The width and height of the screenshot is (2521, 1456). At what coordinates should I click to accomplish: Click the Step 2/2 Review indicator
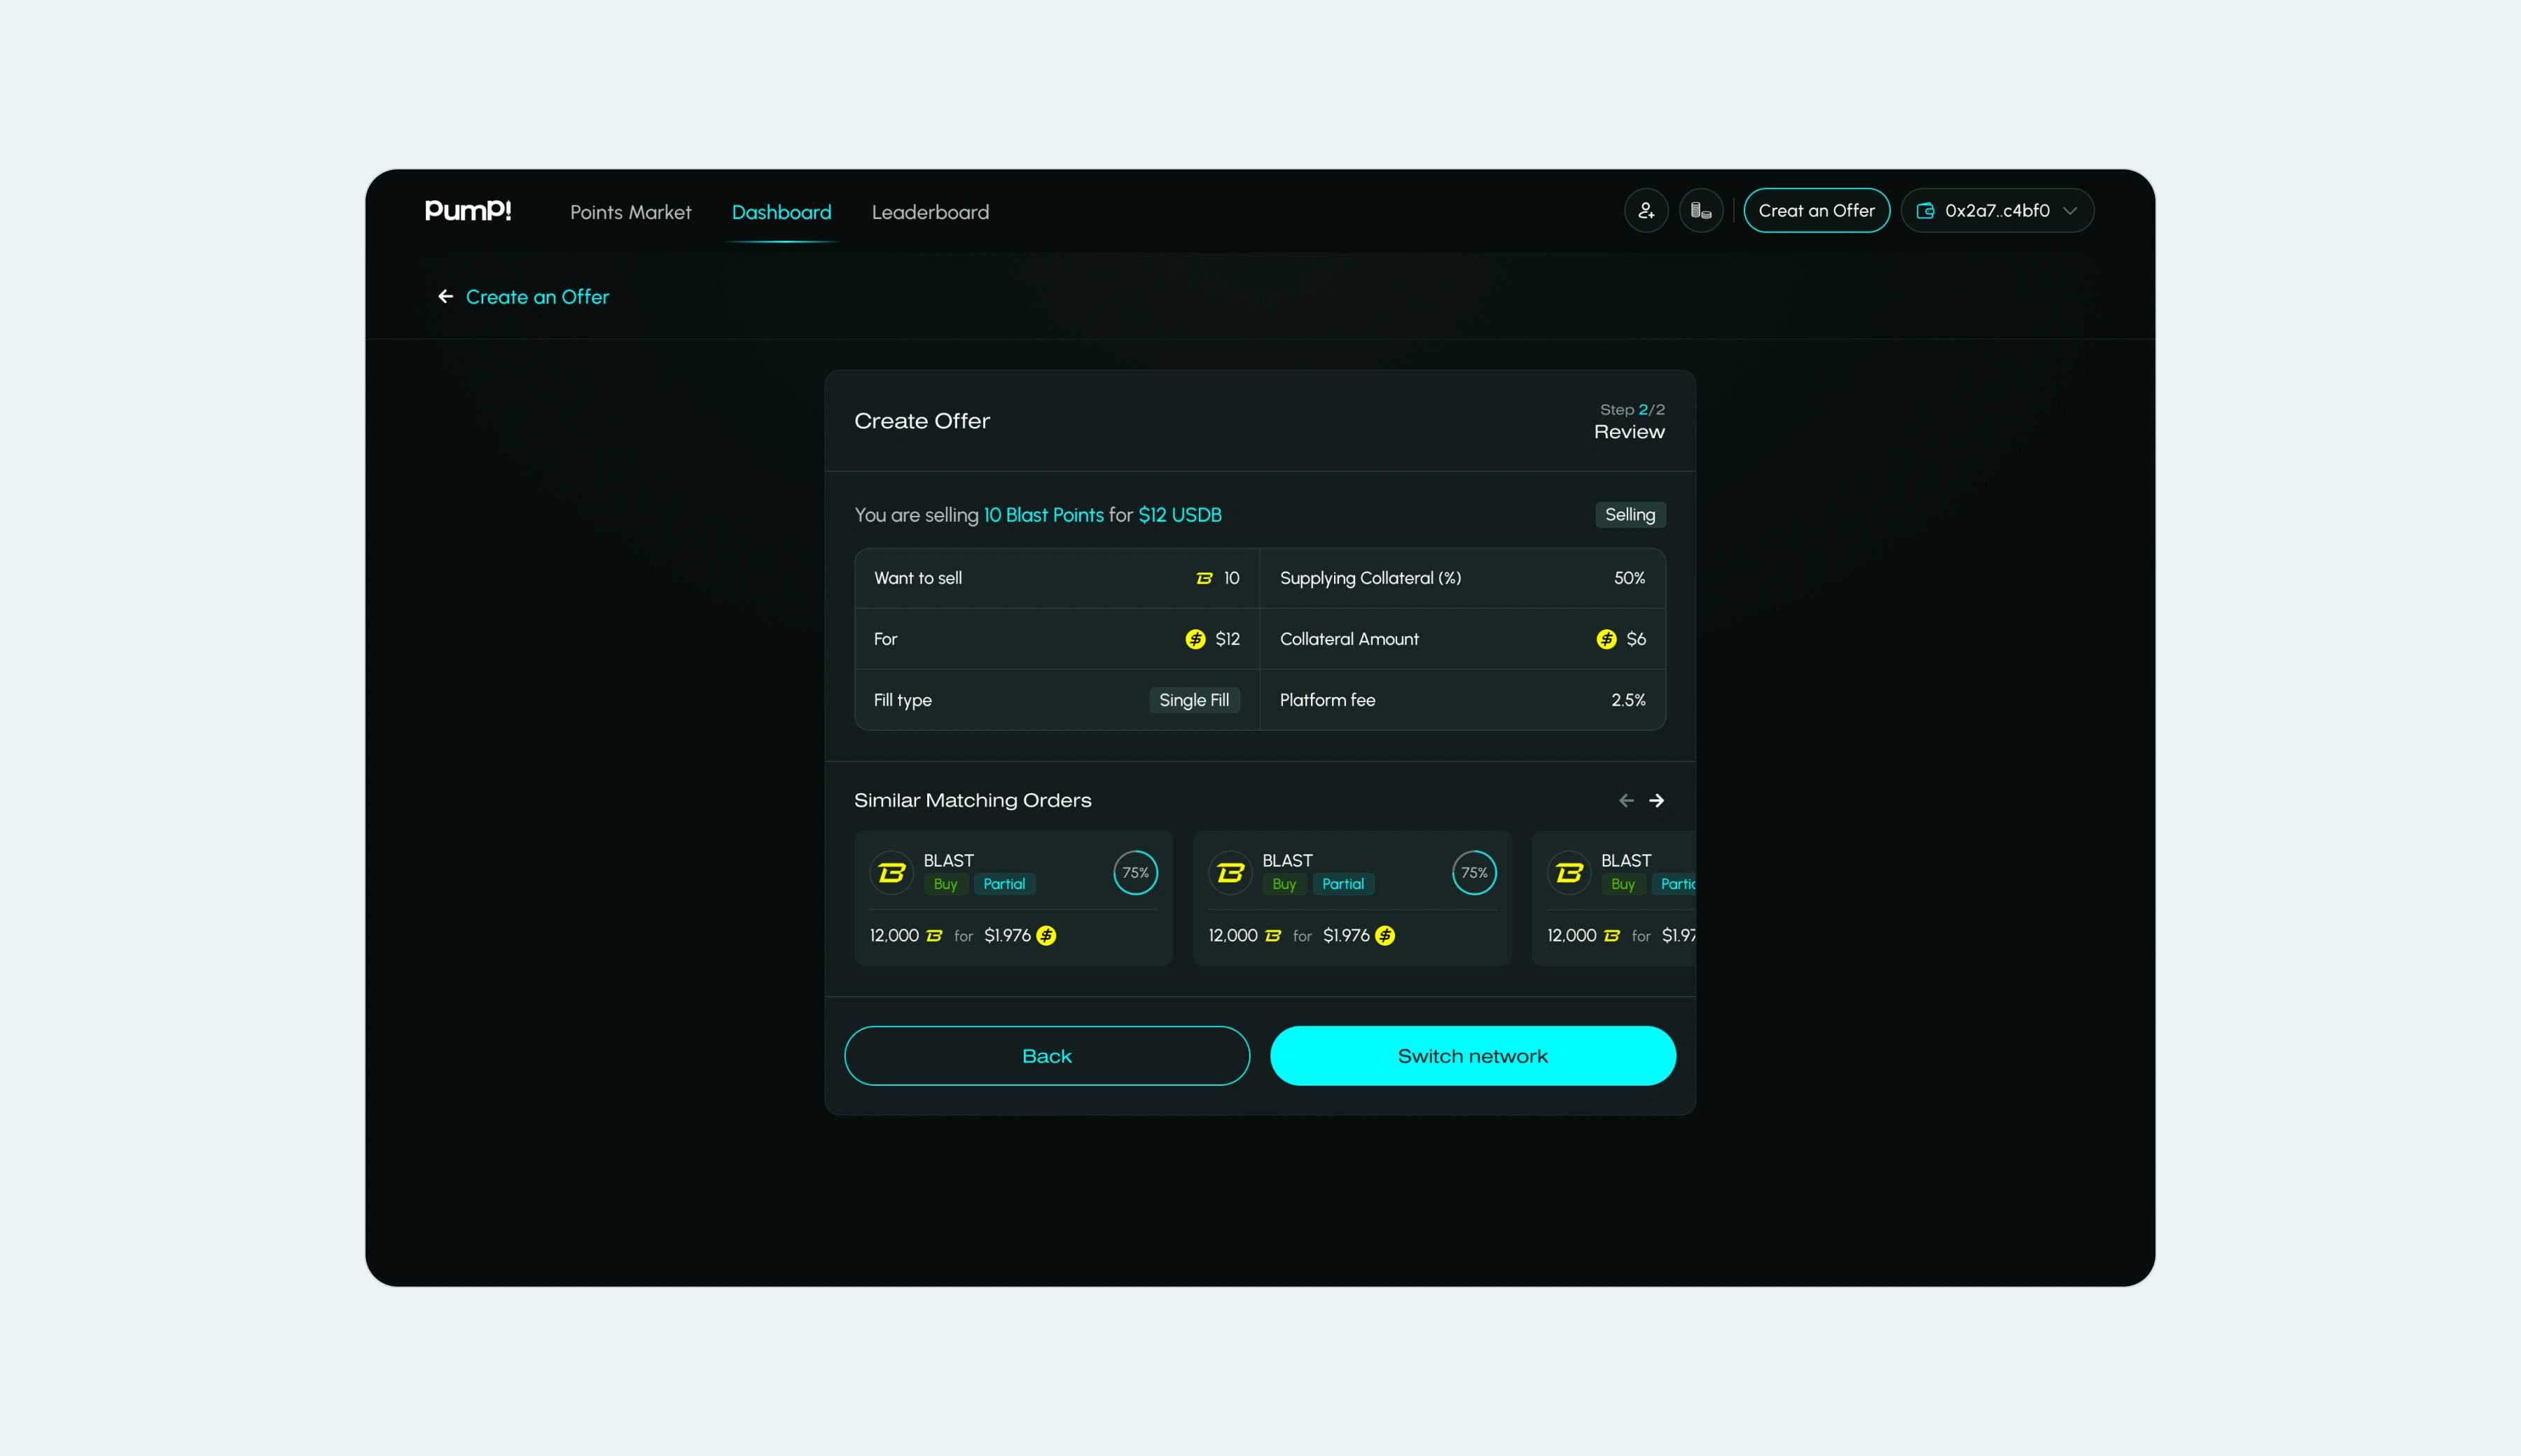[1630, 422]
